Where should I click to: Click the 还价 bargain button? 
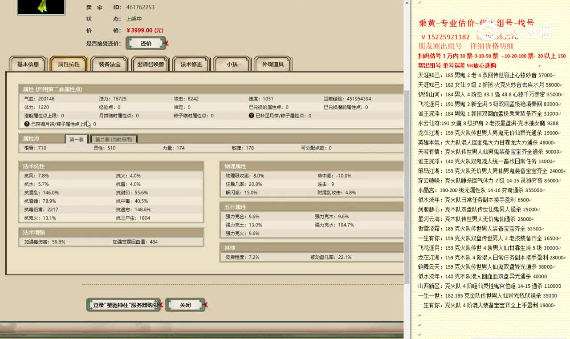[x=146, y=44]
